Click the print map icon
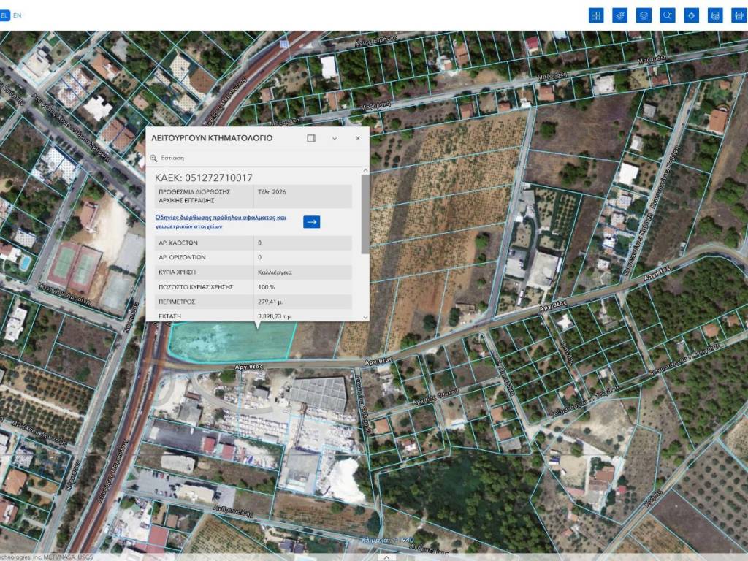 [x=739, y=15]
